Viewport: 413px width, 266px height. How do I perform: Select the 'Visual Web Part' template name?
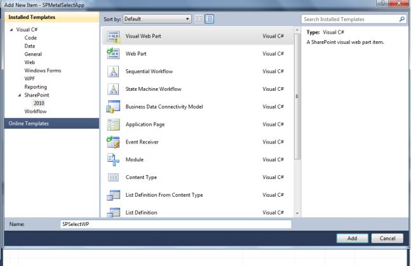point(144,36)
